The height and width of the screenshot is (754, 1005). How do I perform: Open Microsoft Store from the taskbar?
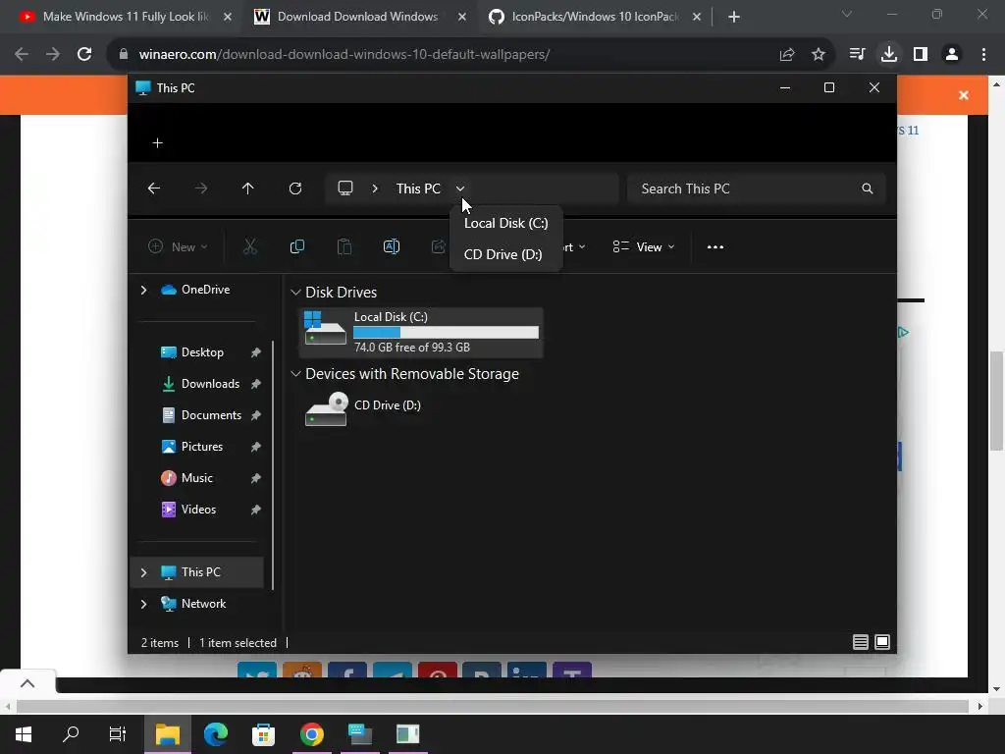pyautogui.click(x=263, y=734)
